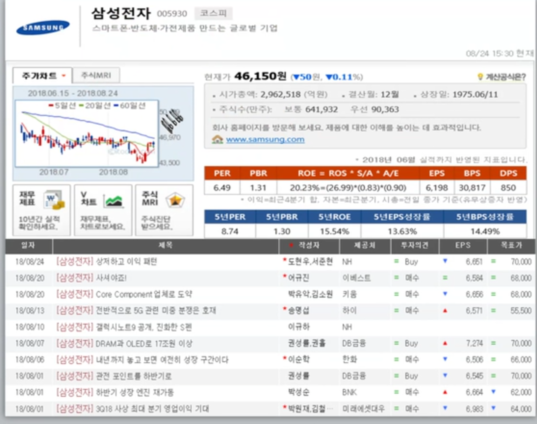Click the Samsung stock price candlestick chart
This screenshot has height=424, width=537.
pos(87,133)
